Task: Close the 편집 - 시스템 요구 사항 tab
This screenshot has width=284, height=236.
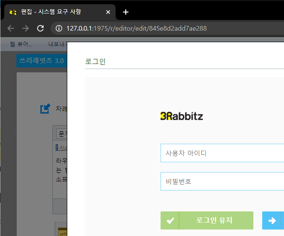Action: coord(108,12)
